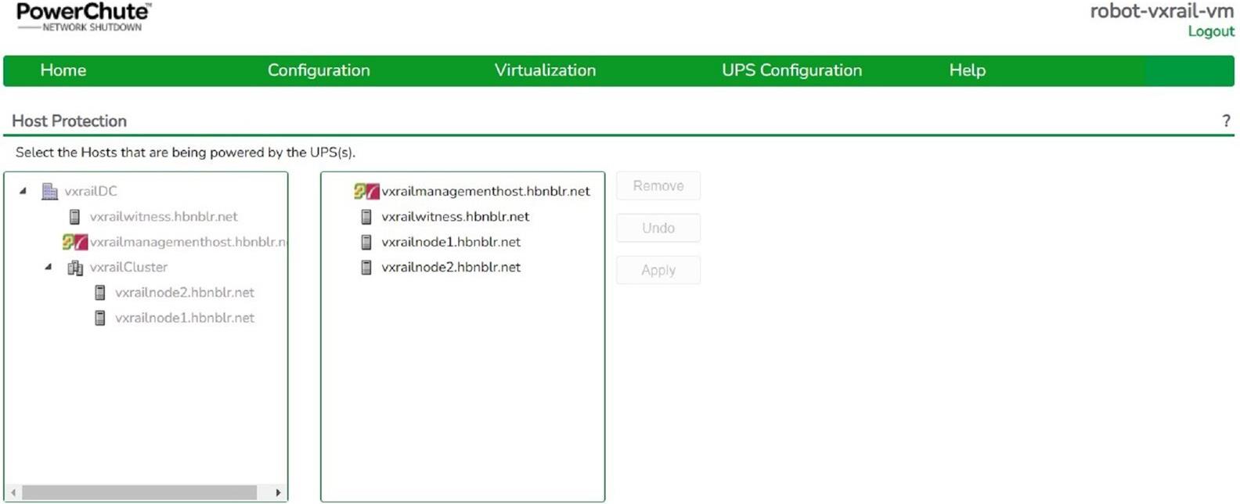Click left arrow of tree horizontal scrollbar
Image resolution: width=1240 pixels, height=504 pixels.
[x=13, y=493]
